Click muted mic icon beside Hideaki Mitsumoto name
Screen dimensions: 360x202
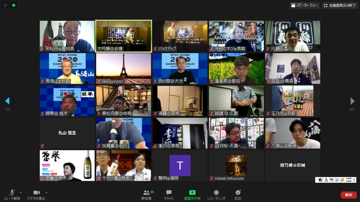211,178
